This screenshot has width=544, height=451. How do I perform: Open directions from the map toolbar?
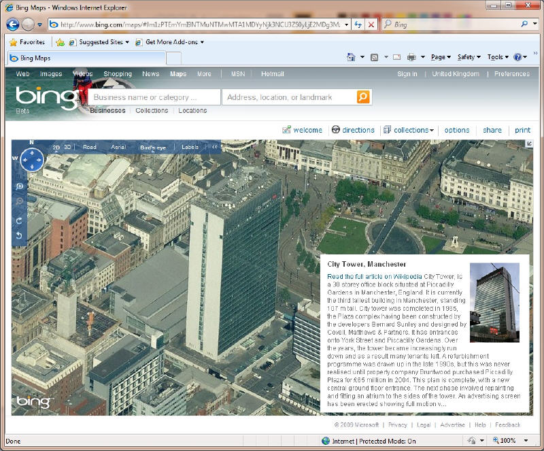(353, 130)
